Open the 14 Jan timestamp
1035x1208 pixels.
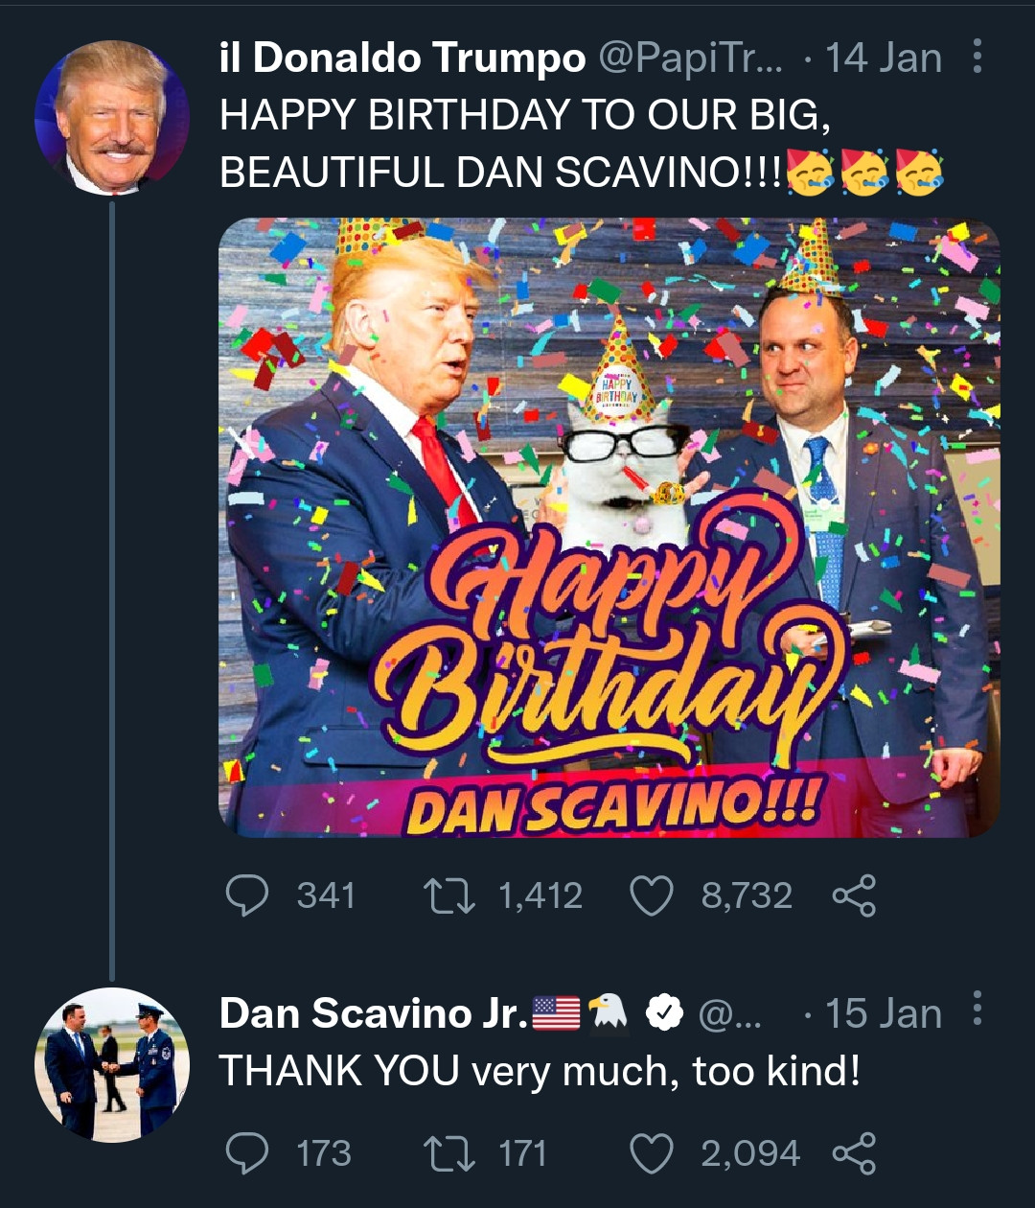coord(883,58)
